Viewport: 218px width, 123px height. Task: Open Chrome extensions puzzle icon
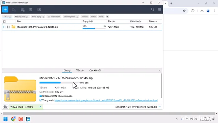point(193,11)
